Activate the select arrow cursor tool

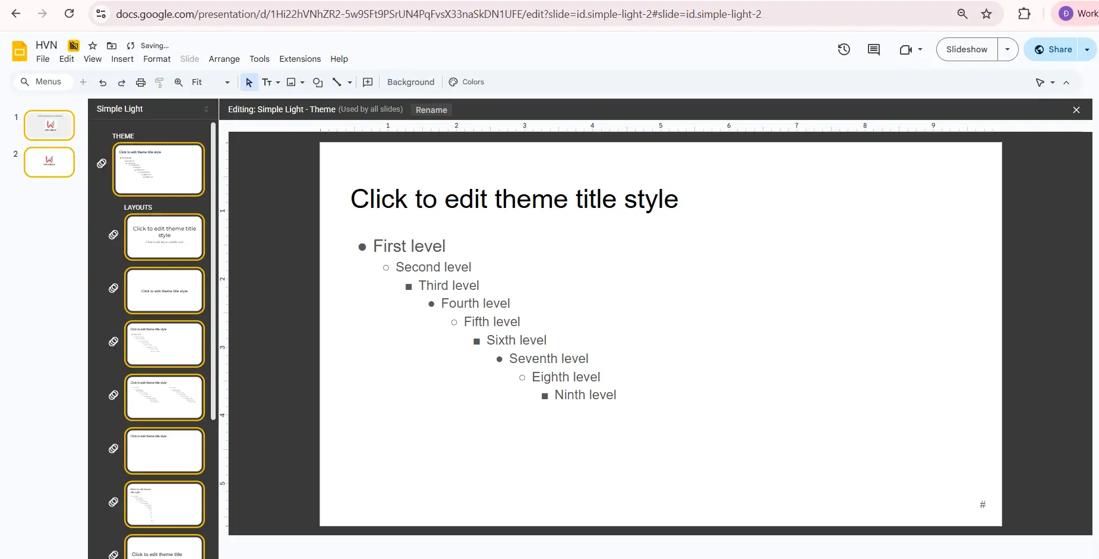[249, 83]
